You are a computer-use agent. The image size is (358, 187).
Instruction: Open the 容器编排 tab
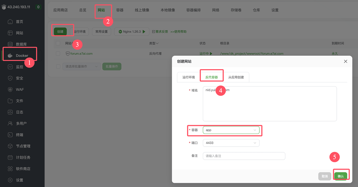194,10
